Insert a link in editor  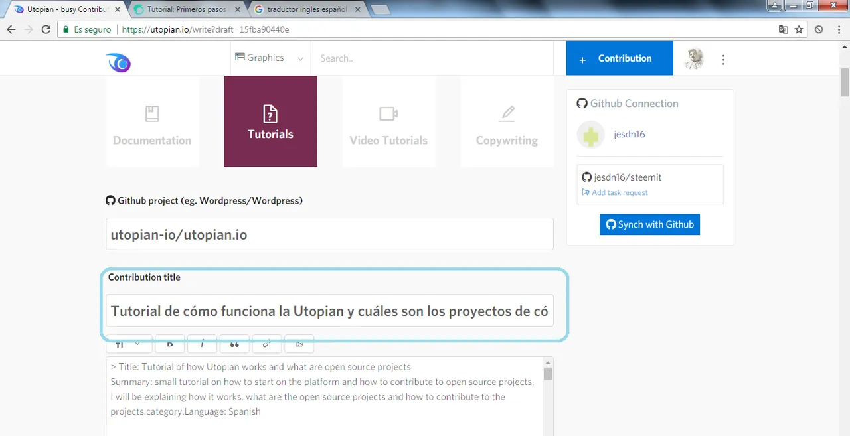[266, 344]
